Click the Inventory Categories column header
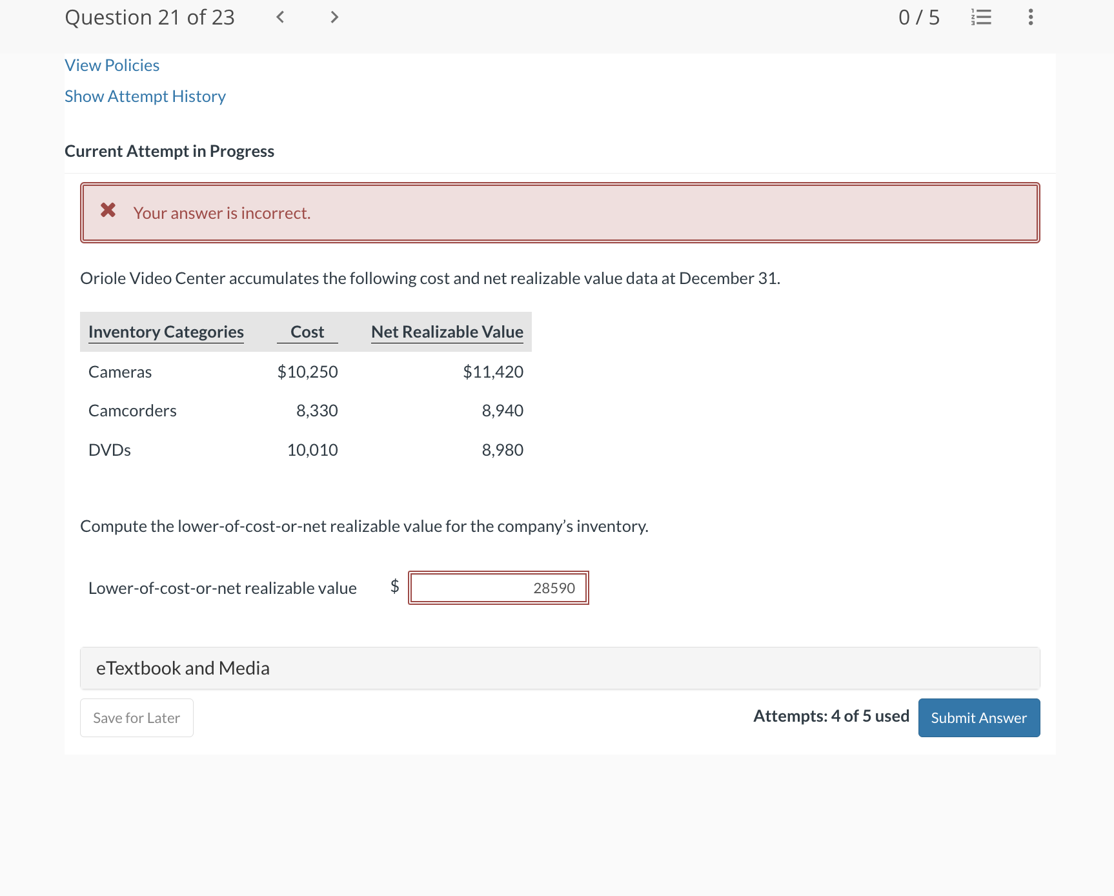The height and width of the screenshot is (896, 1114). click(166, 332)
